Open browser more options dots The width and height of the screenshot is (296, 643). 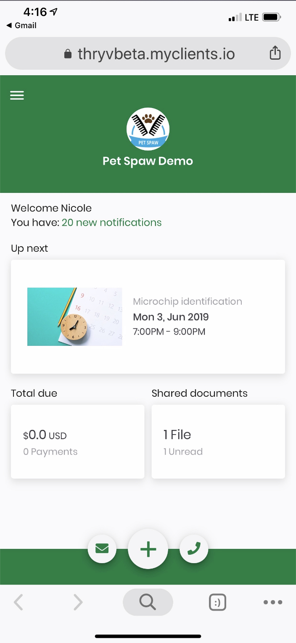(x=273, y=602)
